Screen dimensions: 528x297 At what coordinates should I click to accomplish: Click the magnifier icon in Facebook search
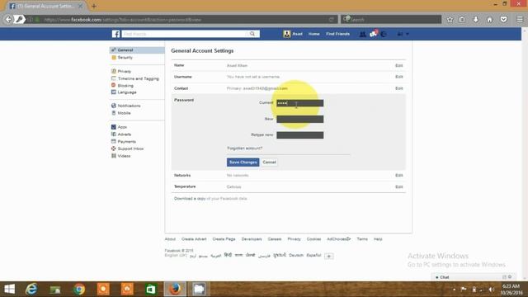pos(252,34)
